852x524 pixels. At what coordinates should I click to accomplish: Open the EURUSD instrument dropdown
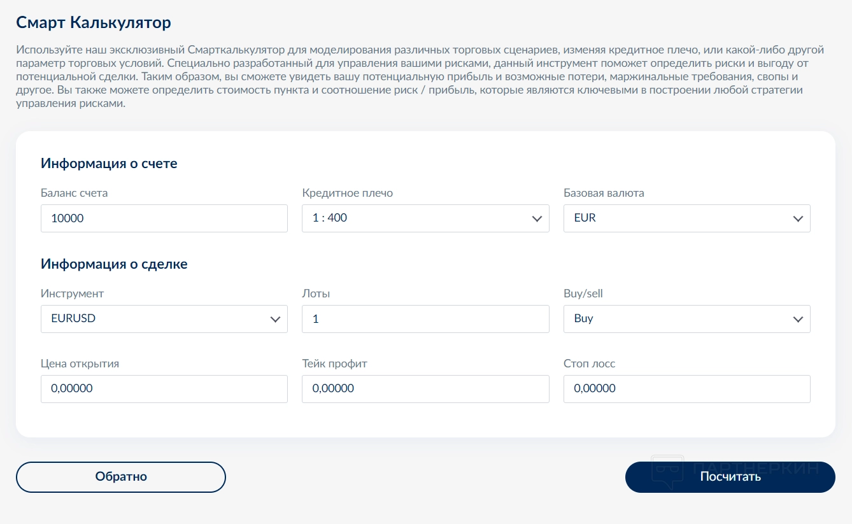point(164,319)
